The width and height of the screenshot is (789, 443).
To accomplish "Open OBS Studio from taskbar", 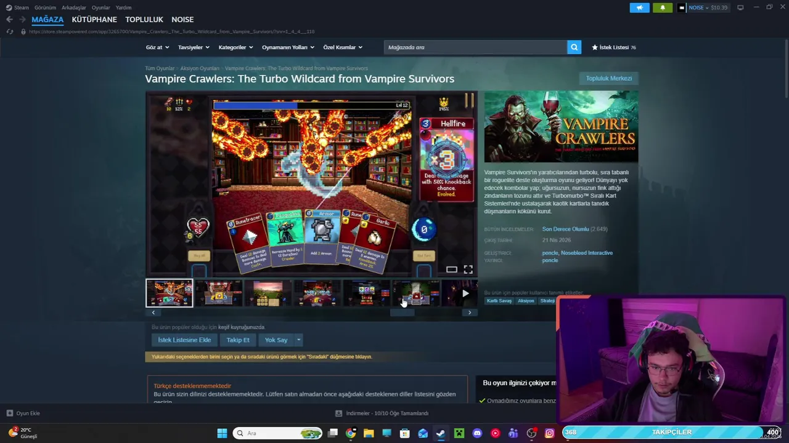I will coord(531,433).
